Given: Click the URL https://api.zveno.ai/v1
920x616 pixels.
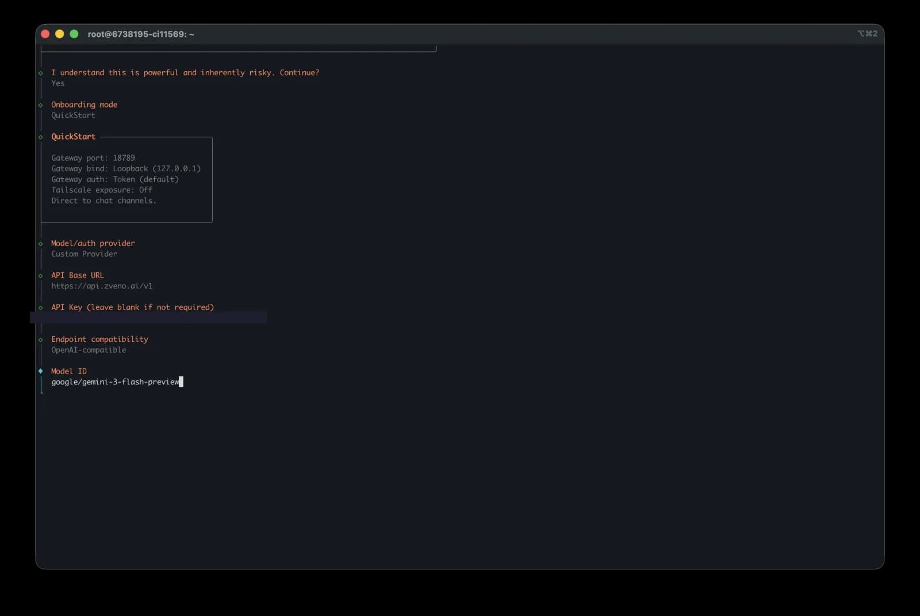Looking at the screenshot, I should (102, 286).
